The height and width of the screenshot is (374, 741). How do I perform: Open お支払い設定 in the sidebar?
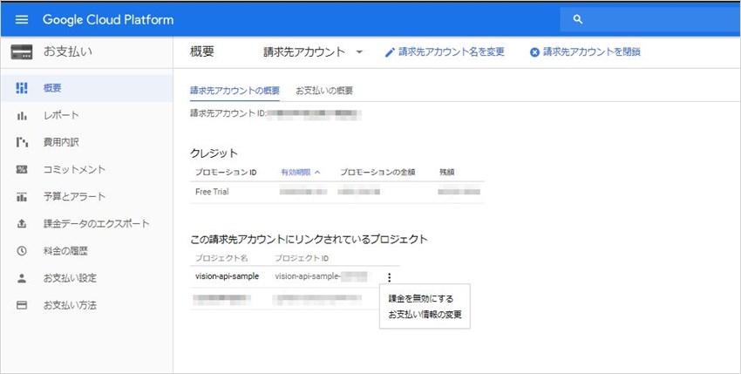coord(87,278)
